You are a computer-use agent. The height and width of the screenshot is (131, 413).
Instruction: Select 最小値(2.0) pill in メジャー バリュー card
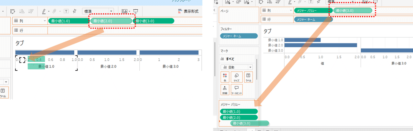coord(239,118)
